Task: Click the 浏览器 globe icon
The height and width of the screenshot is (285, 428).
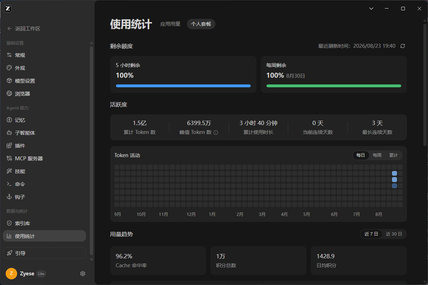Action: [x=9, y=94]
